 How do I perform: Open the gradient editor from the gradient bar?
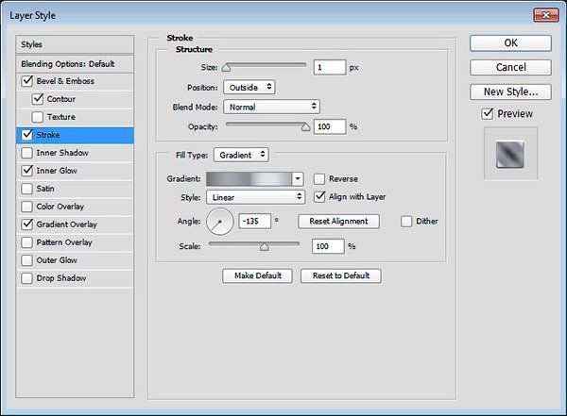249,178
